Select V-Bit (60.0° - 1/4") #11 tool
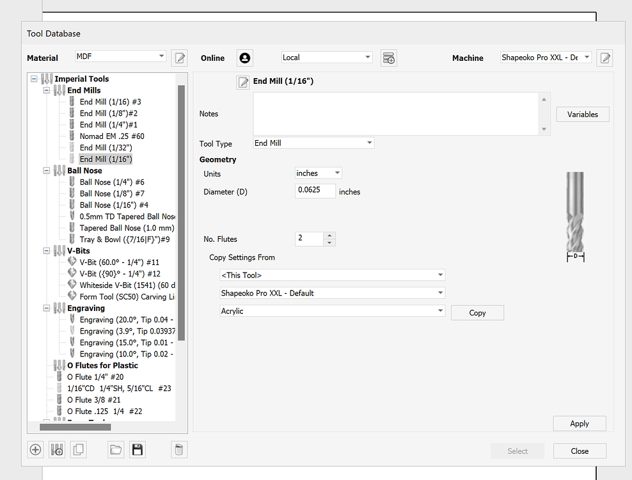 coord(120,262)
